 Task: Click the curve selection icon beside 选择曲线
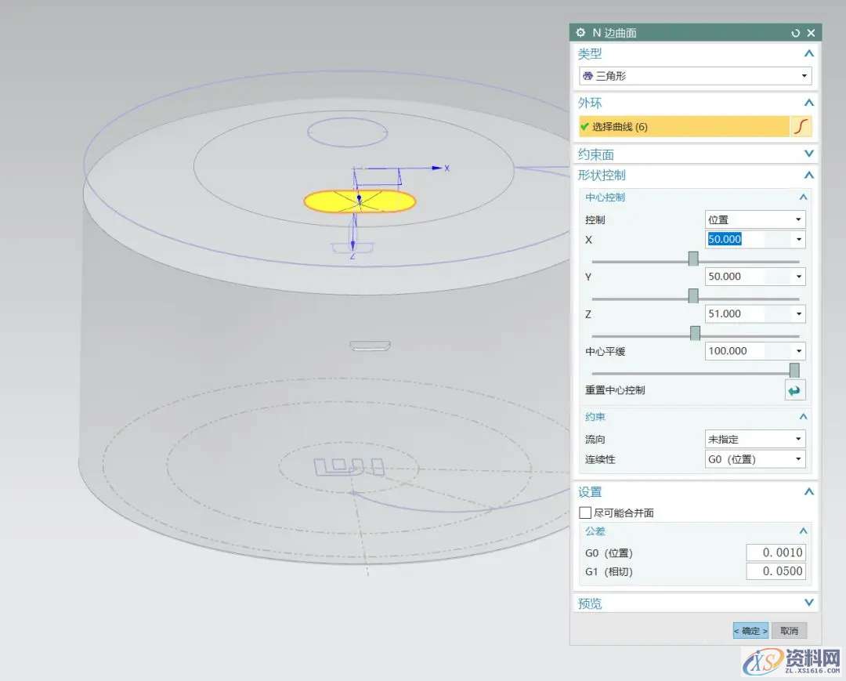[x=801, y=127]
